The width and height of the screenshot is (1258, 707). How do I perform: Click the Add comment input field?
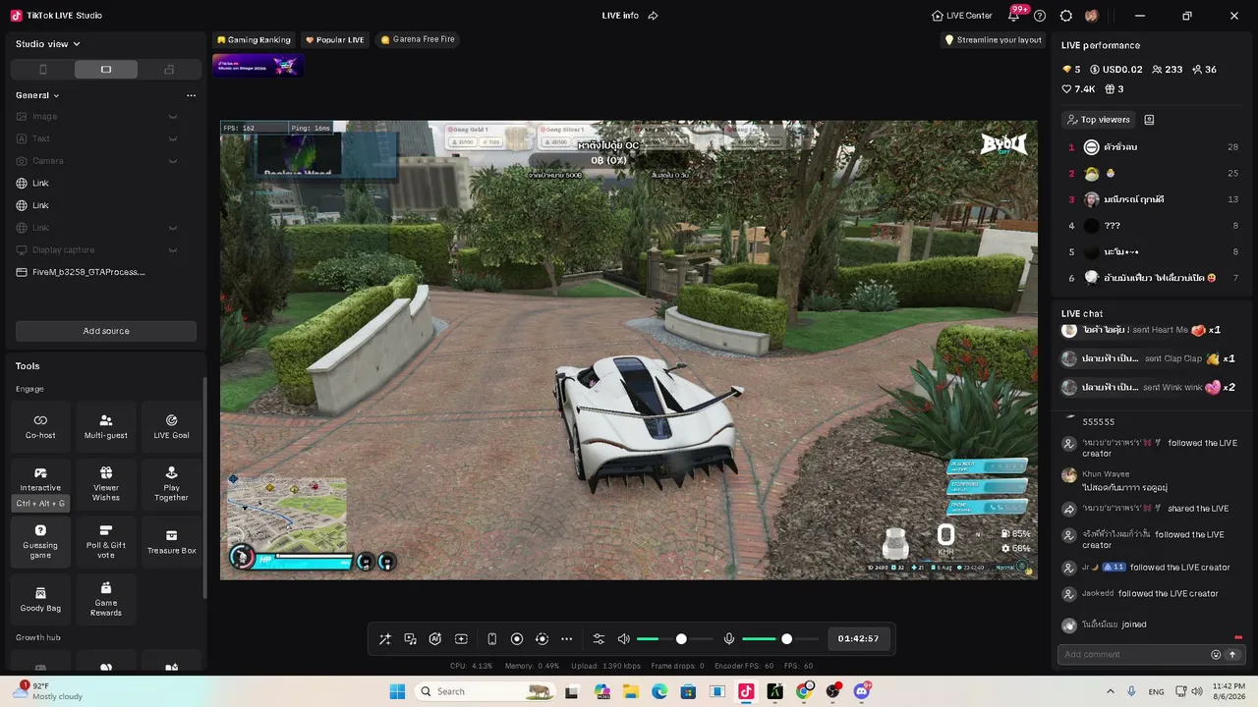click(1134, 655)
